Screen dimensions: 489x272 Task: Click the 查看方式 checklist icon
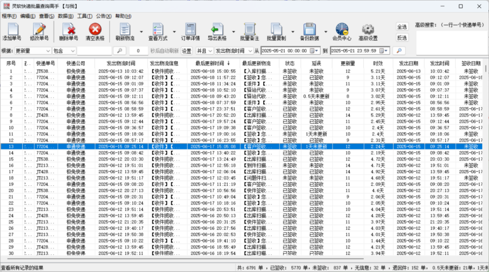158,29
